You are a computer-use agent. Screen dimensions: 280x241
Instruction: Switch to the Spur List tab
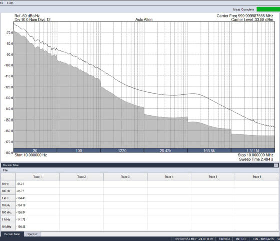point(32,234)
